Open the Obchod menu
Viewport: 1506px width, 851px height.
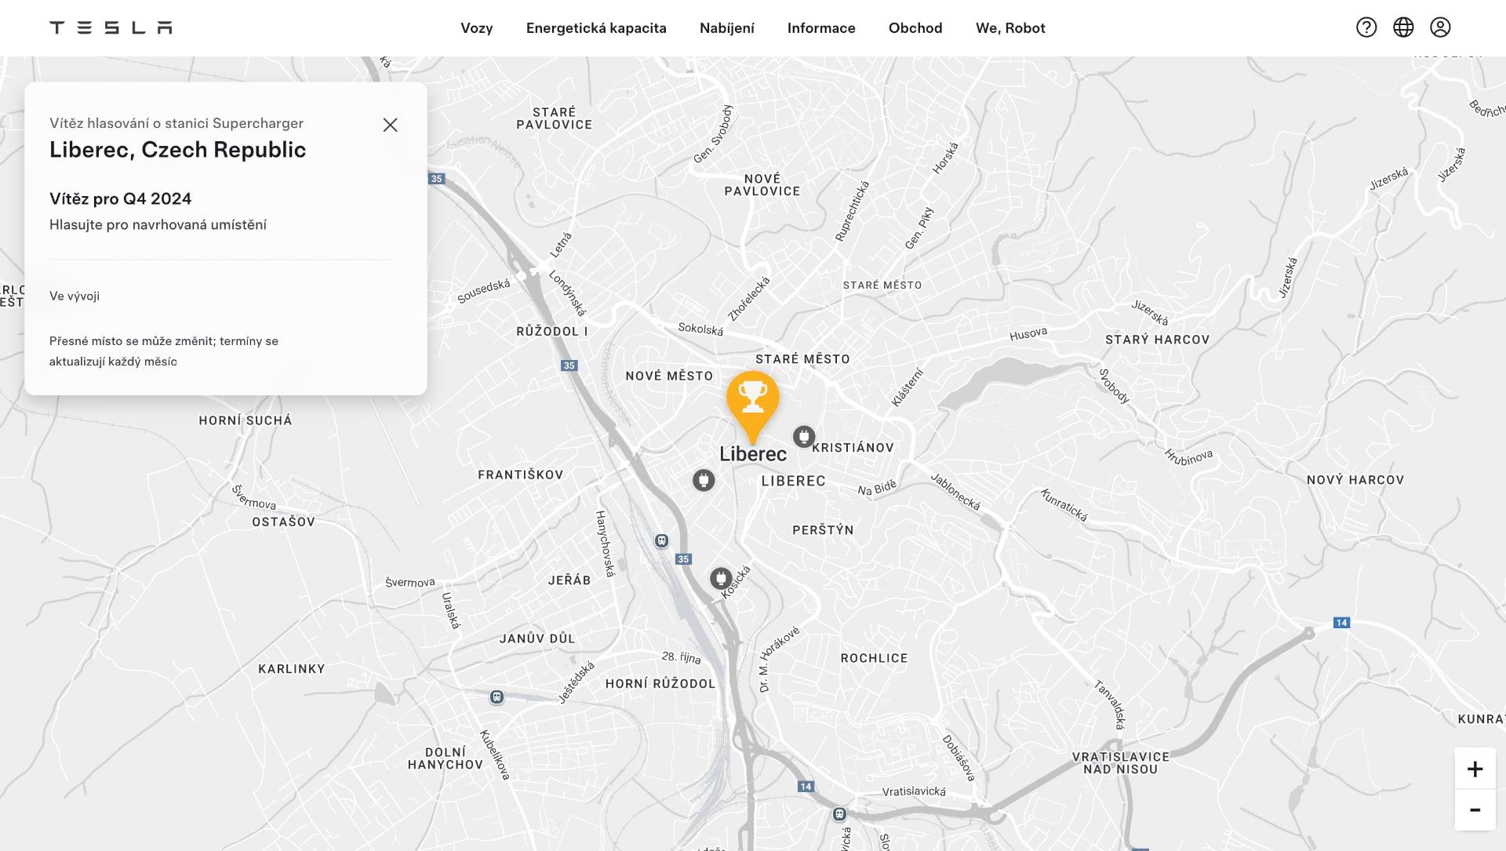915,28
